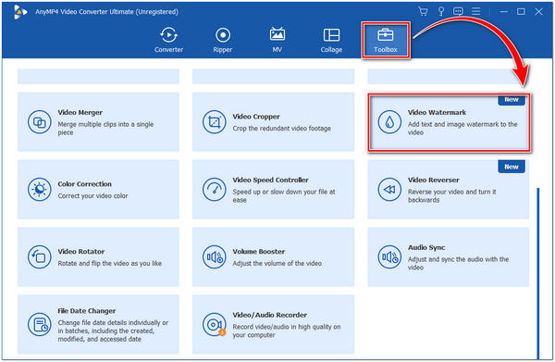The image size is (555, 362).
Task: Open the feedback chat bubble icon
Action: point(458,11)
